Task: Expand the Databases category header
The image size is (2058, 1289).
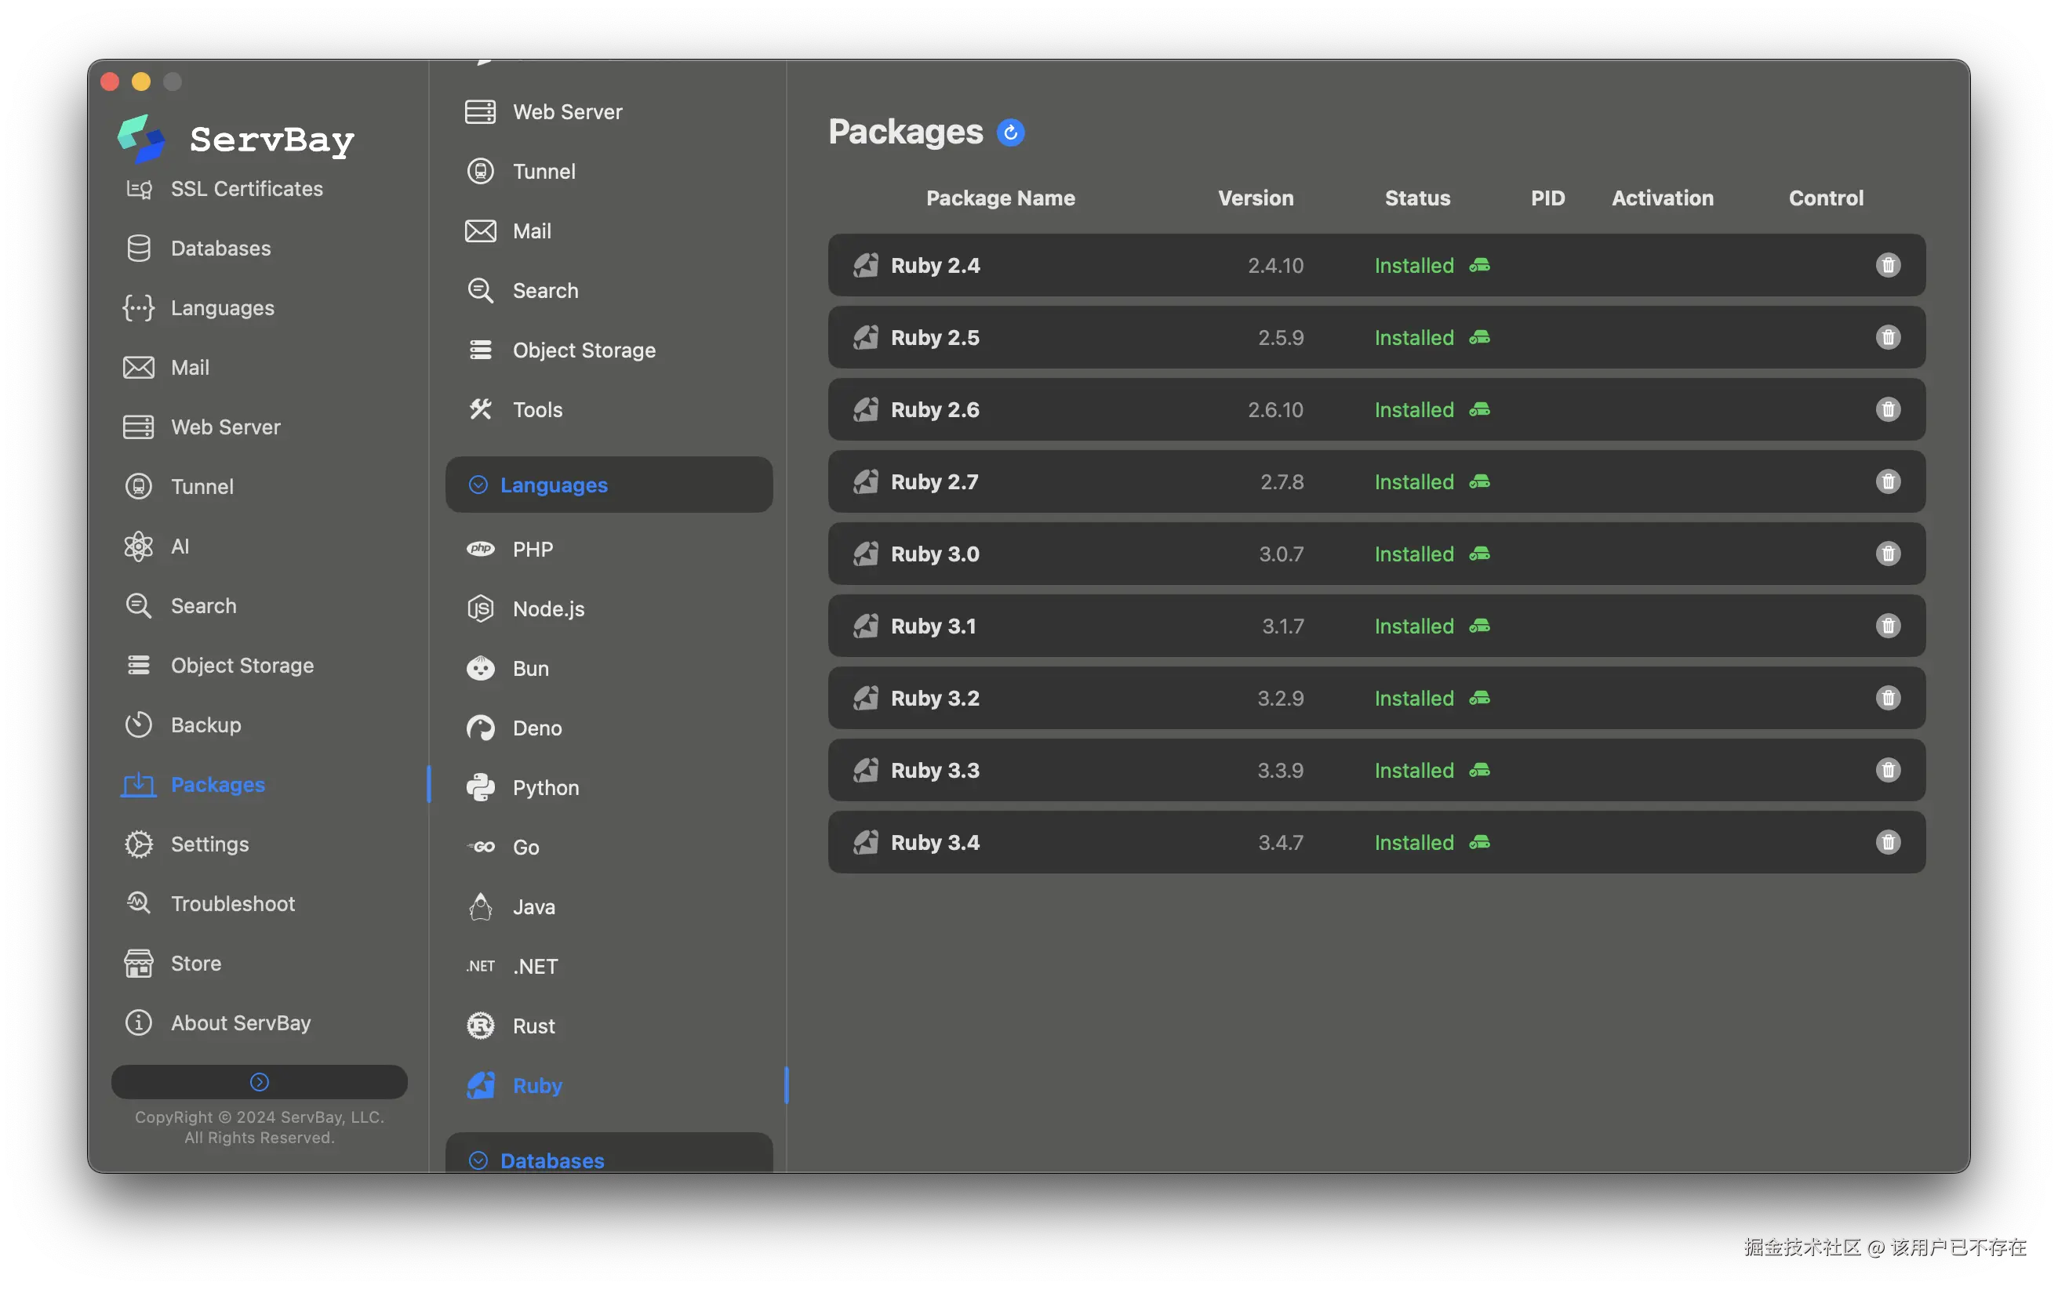Action: pos(609,1154)
